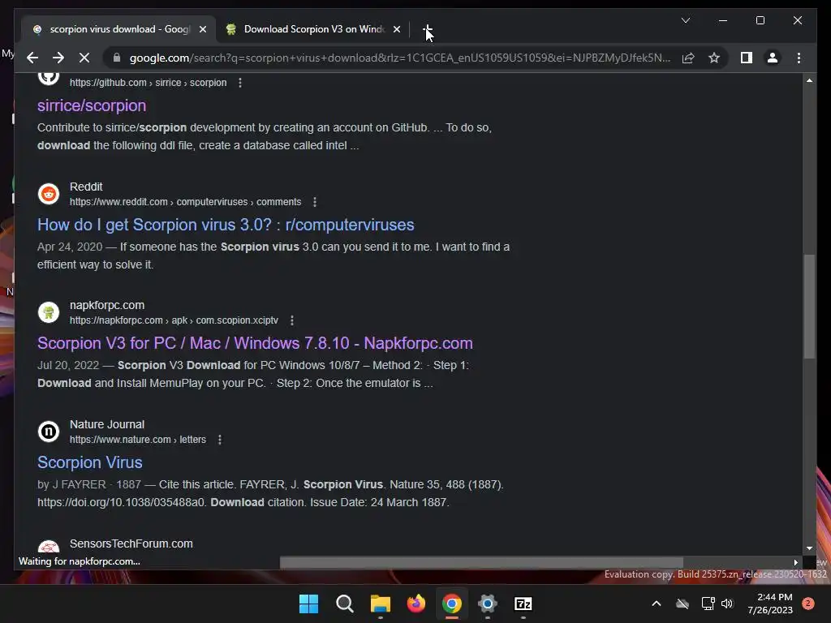Viewport: 831px width, 623px height.
Task: Launch Firefox from the taskbar
Action: tap(416, 604)
